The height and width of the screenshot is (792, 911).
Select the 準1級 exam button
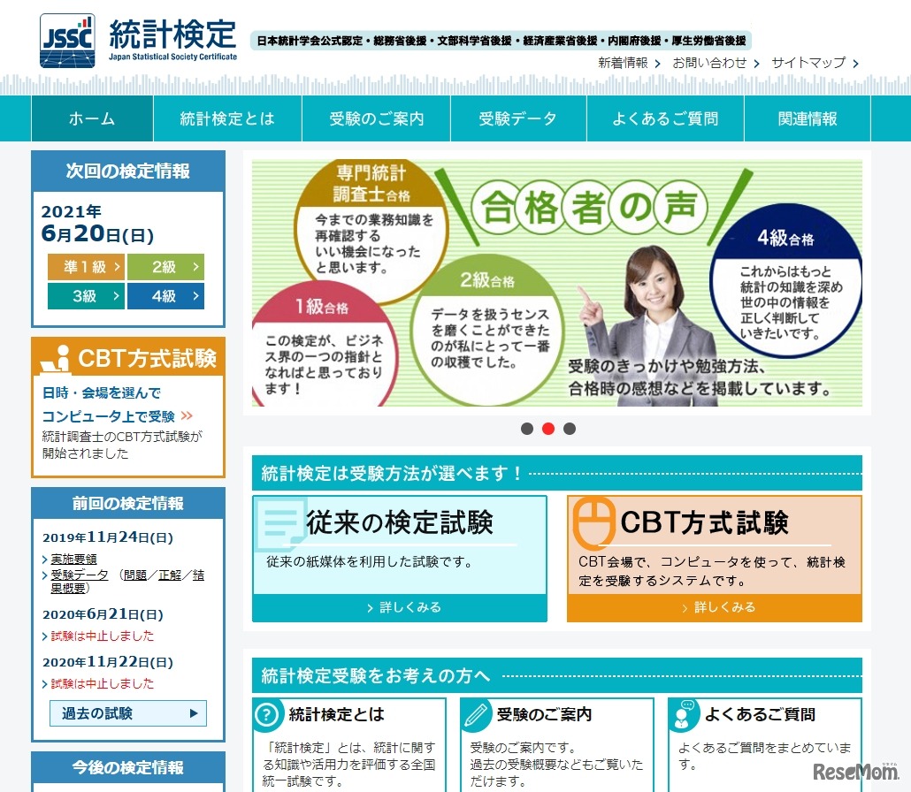pyautogui.click(x=86, y=267)
